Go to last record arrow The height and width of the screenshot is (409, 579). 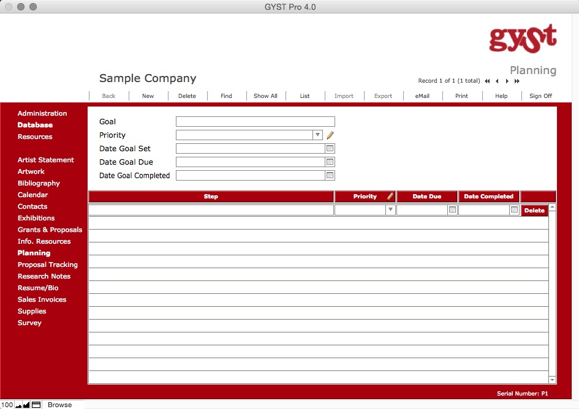[517, 81]
